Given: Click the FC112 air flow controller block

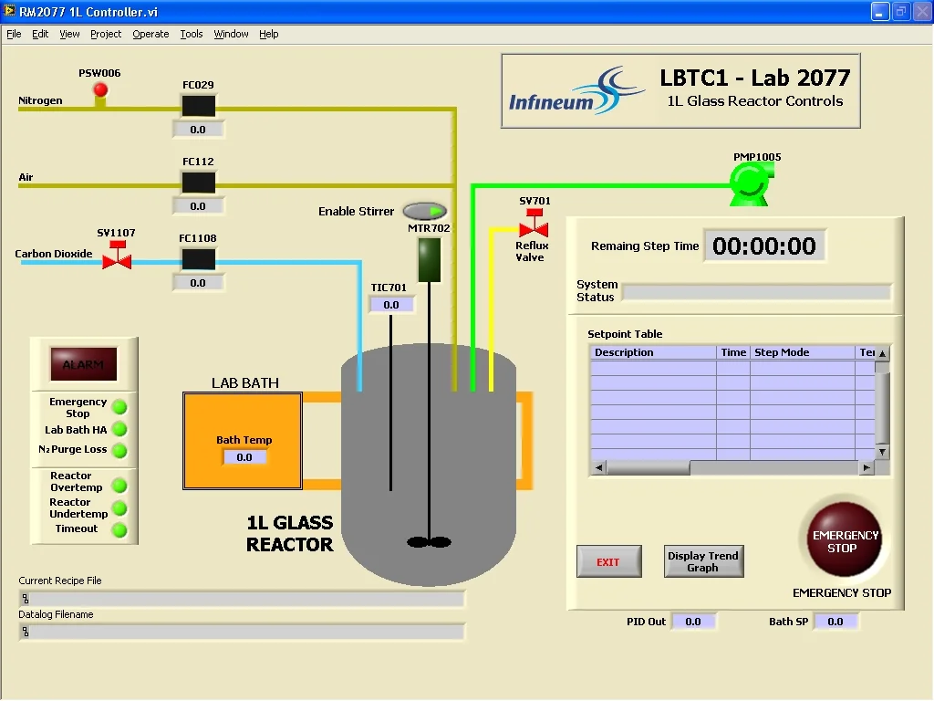Looking at the screenshot, I should point(198,183).
